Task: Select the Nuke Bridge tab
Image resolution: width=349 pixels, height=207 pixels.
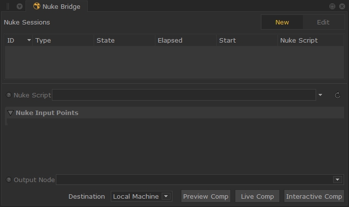Action: coord(61,6)
